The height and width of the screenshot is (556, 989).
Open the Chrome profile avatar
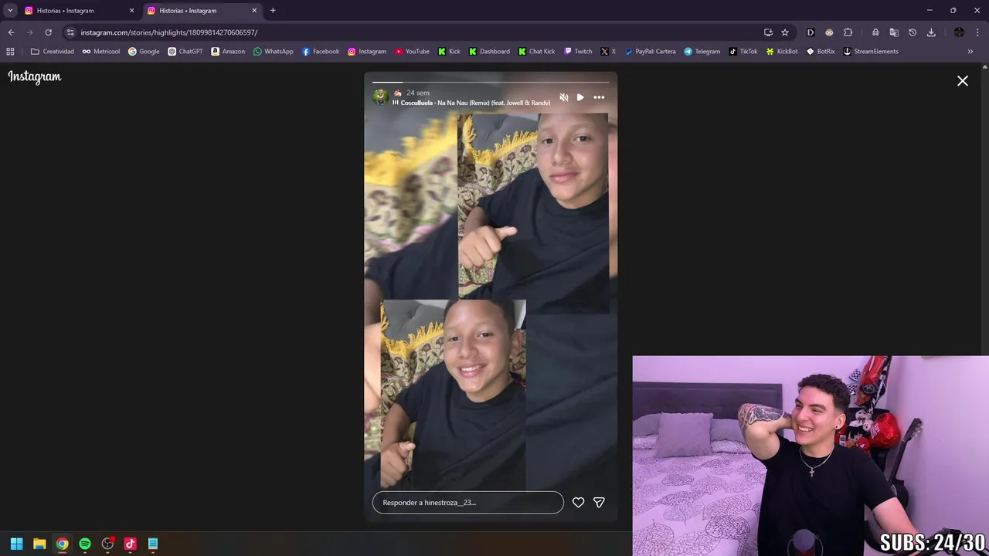click(x=959, y=32)
